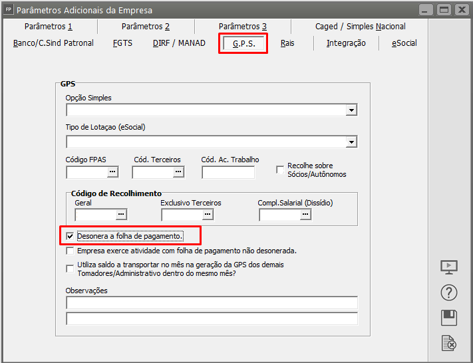Open help via question mark icon
This screenshot has height=363, width=473.
click(x=449, y=293)
